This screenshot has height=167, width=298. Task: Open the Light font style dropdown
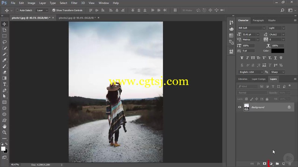click(283, 28)
